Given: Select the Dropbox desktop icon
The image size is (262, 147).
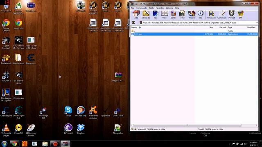Looking at the screenshot, I should point(81,129).
